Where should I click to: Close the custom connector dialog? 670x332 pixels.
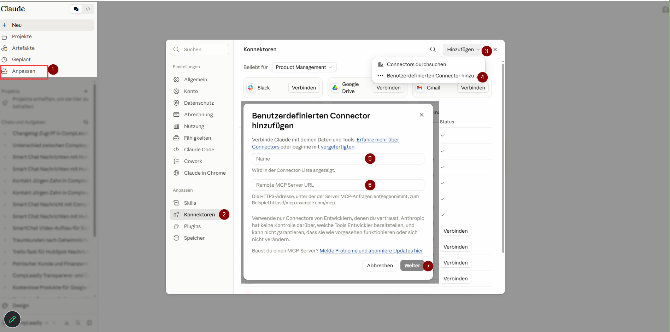pyautogui.click(x=422, y=115)
